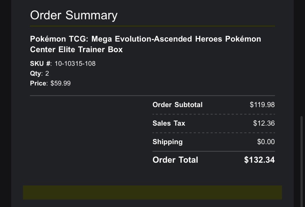This screenshot has width=305, height=207.
Task: Click the olive banner bar at bottom
Action: pos(152,192)
